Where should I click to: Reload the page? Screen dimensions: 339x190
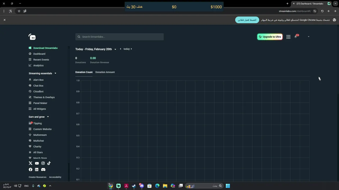pos(322,11)
